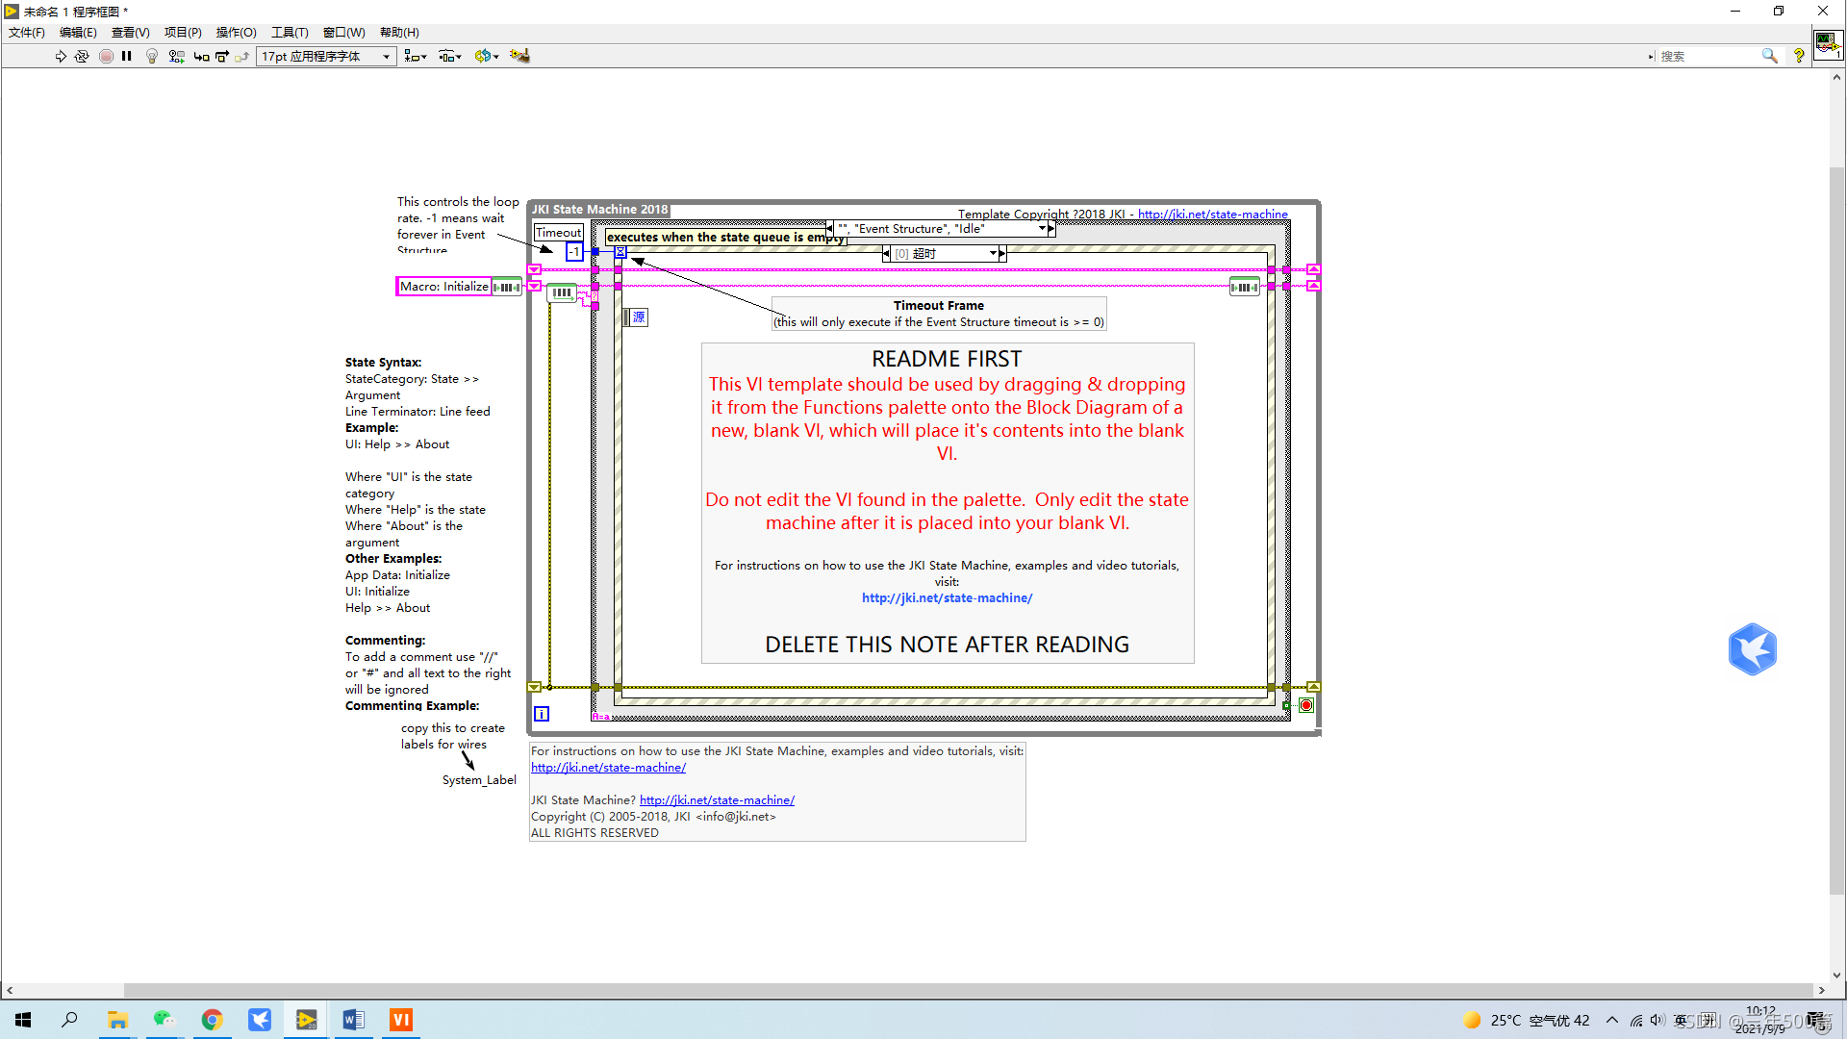Click the Step Out button
Viewport: 1847px width, 1039px height.
[x=242, y=57]
